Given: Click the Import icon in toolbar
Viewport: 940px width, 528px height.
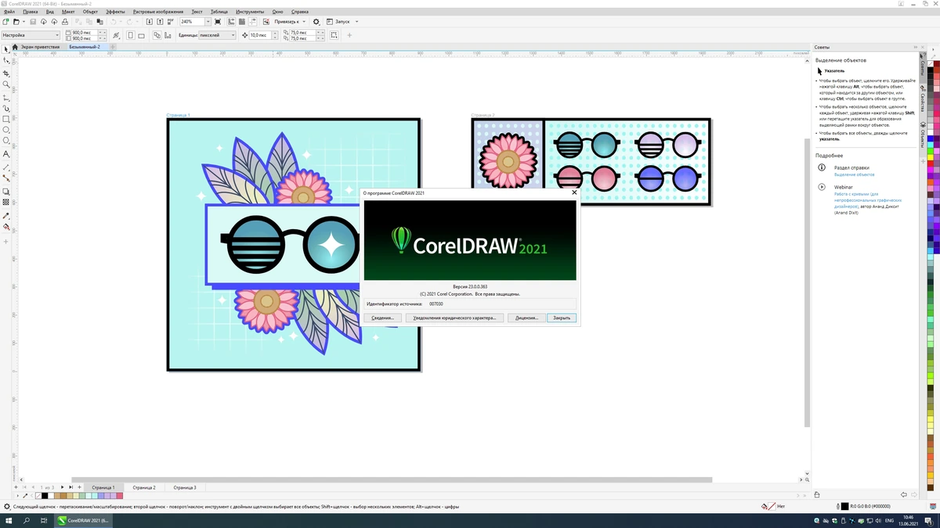Looking at the screenshot, I should pyautogui.click(x=150, y=22).
